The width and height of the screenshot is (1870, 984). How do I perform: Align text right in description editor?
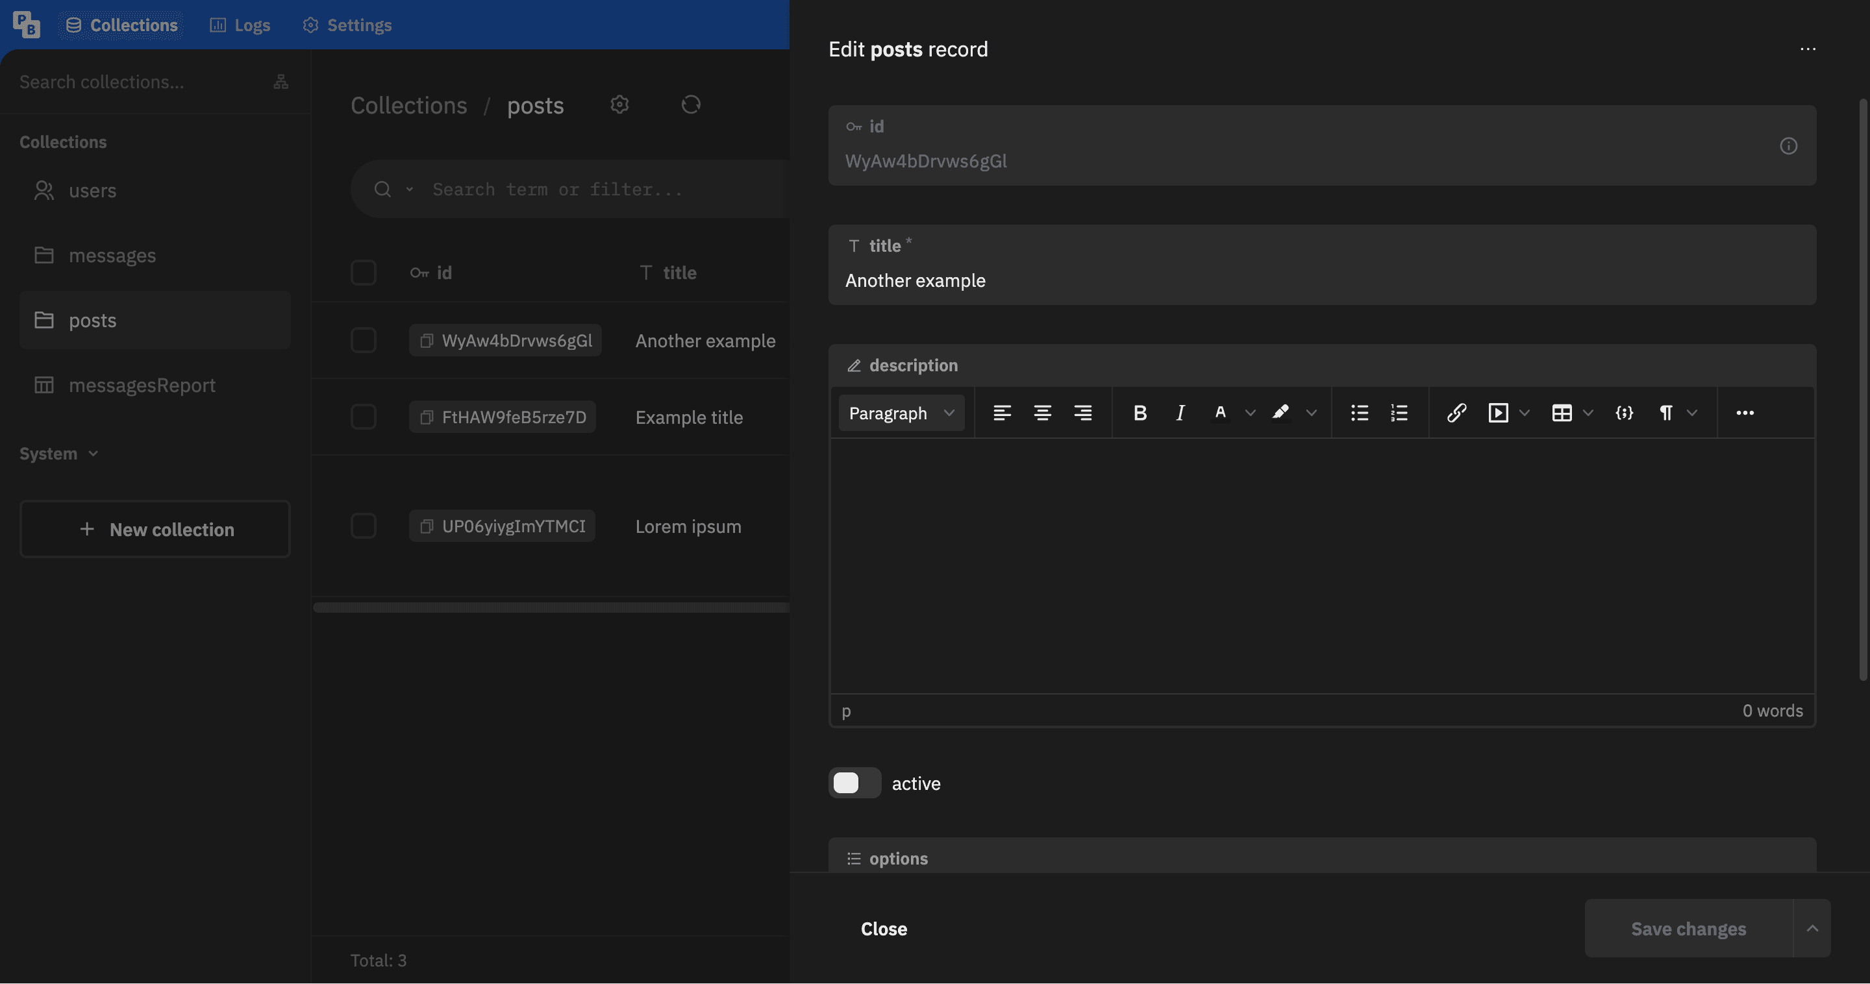tap(1082, 413)
